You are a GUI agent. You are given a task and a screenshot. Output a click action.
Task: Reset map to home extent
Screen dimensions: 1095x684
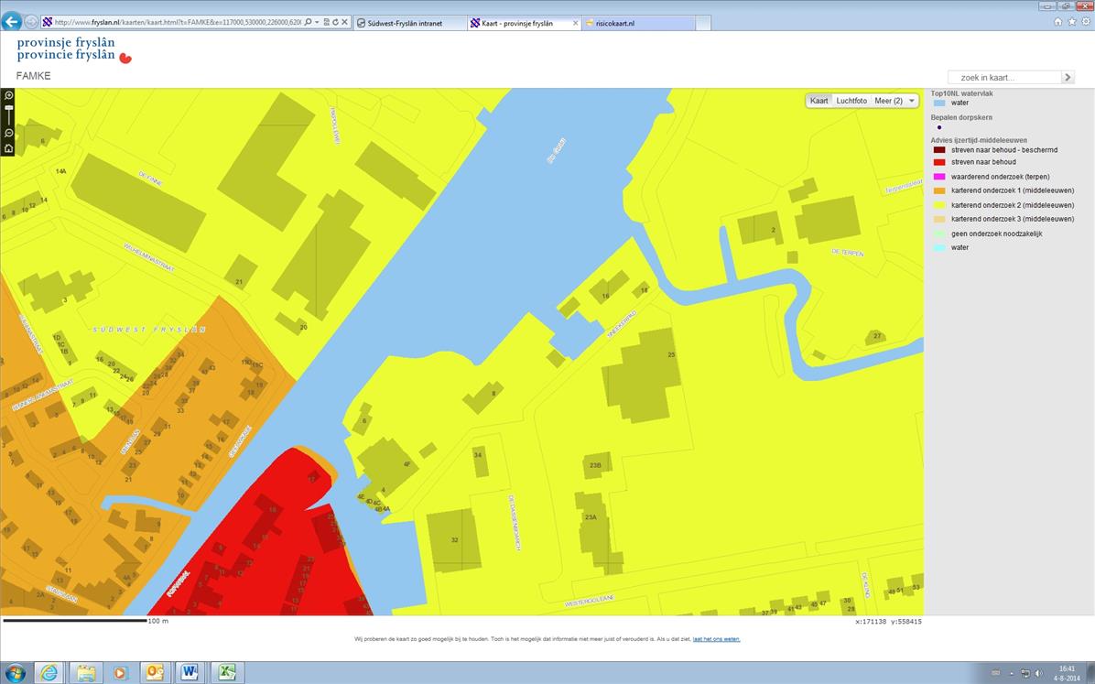[8, 148]
